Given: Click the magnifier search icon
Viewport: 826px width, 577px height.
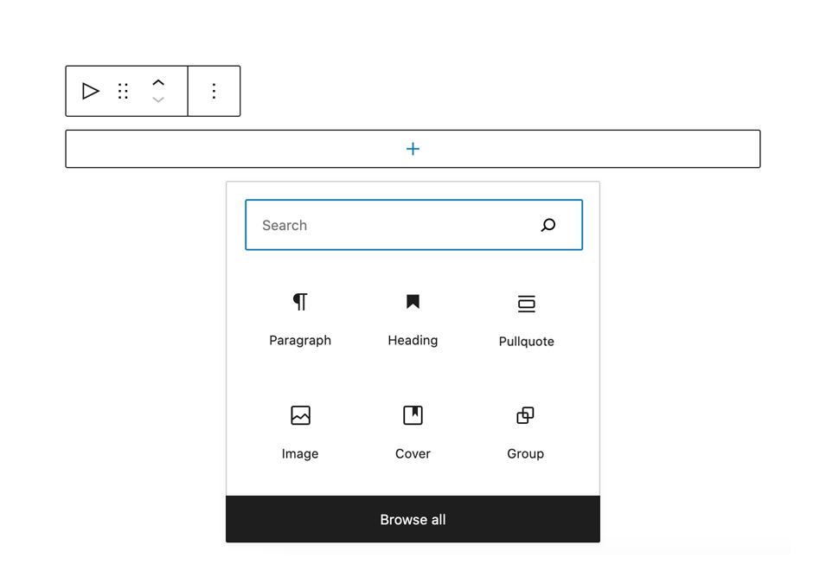Looking at the screenshot, I should point(547,226).
